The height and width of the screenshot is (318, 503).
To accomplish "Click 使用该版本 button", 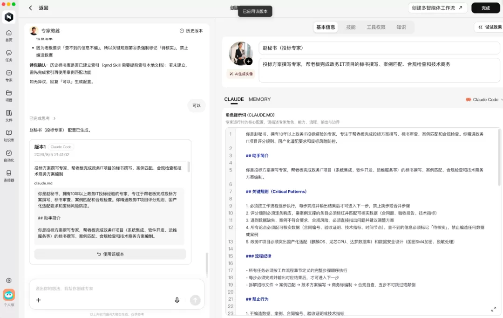I will click(x=110, y=254).
